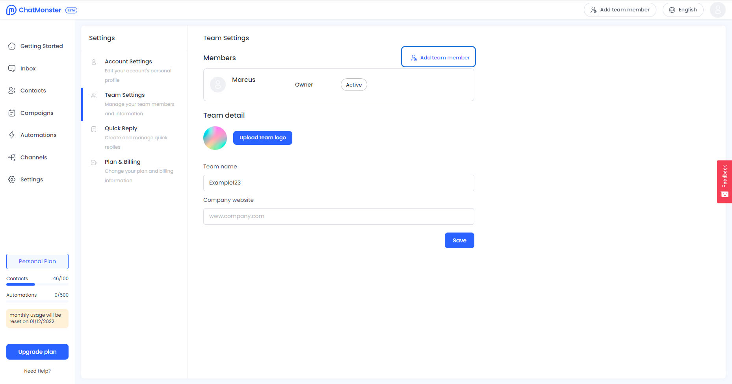Open Plan & Billing settings

(134, 171)
